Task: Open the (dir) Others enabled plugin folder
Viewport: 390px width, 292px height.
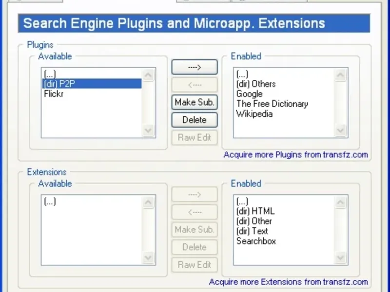Action: (256, 84)
